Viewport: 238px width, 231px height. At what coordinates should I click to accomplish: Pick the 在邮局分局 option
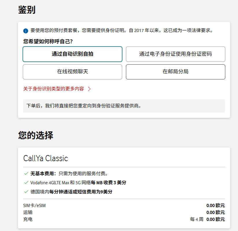coord(175,72)
